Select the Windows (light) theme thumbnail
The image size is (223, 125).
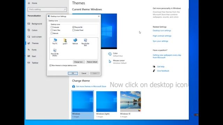[107, 101]
